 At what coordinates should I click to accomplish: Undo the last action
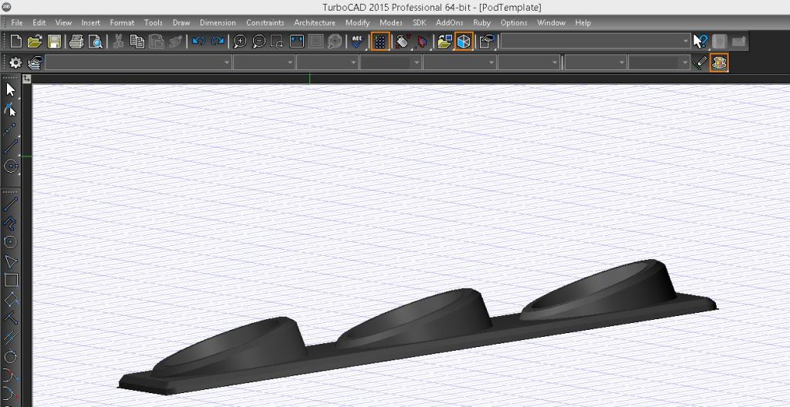pos(198,42)
